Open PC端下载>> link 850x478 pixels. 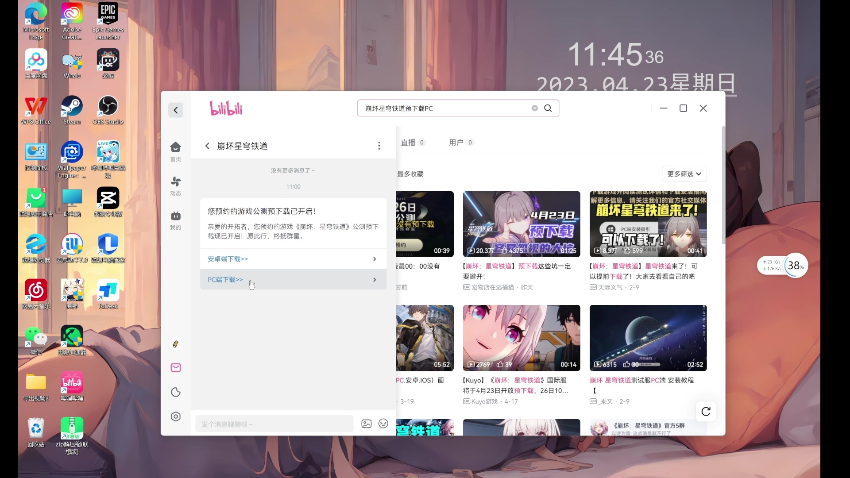click(225, 280)
